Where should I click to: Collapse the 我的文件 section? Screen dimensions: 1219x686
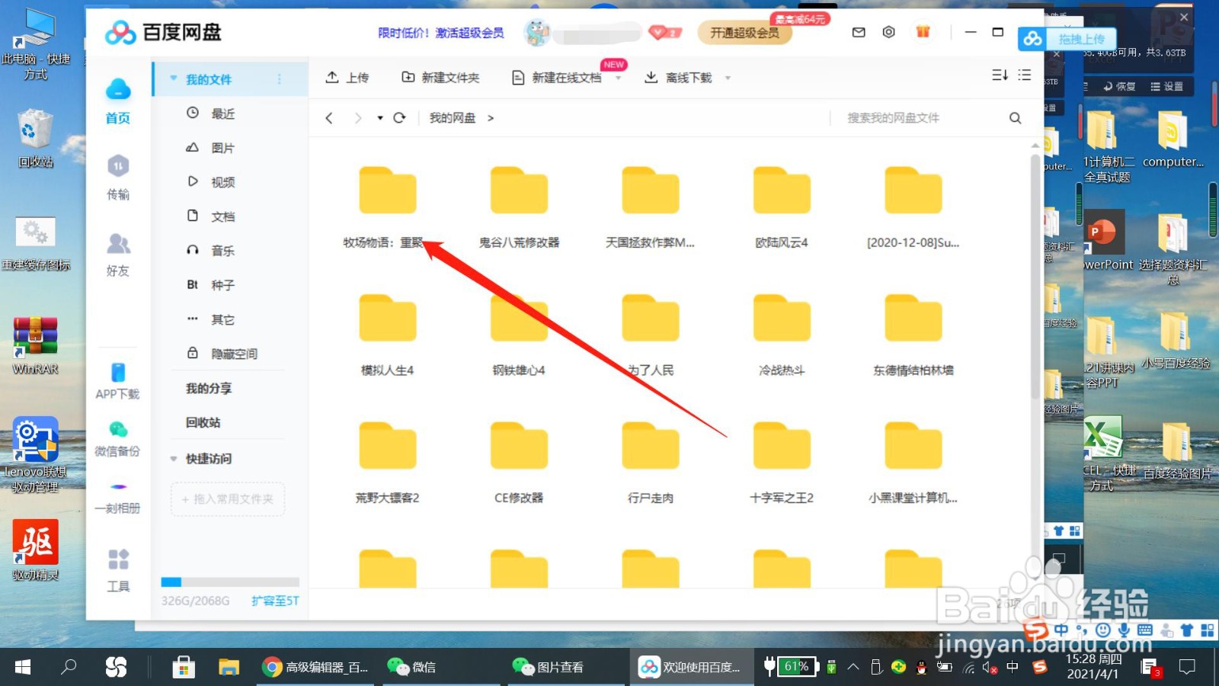pos(173,79)
